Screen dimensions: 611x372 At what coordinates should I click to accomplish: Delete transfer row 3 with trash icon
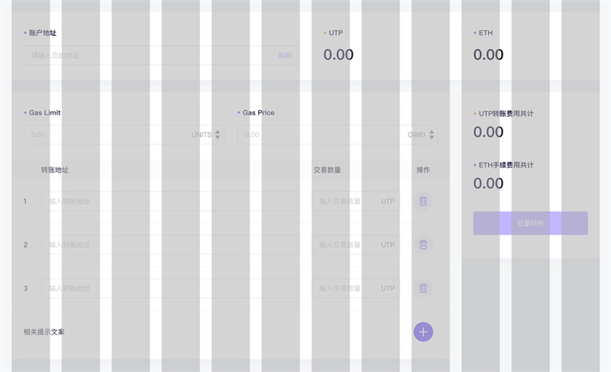click(423, 288)
